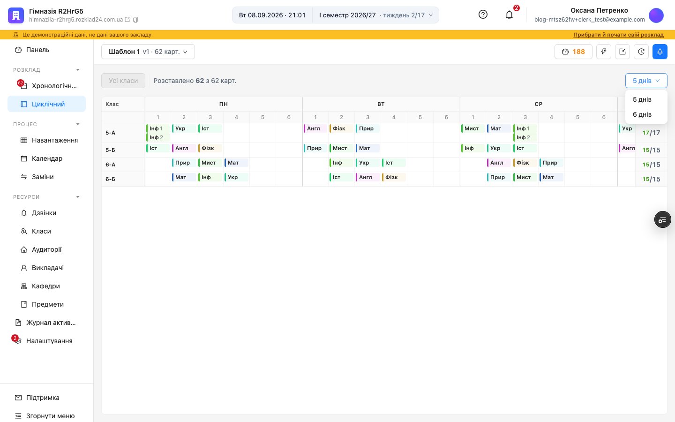Open Заміни page
Viewport: 675px width, 422px height.
pos(47,177)
